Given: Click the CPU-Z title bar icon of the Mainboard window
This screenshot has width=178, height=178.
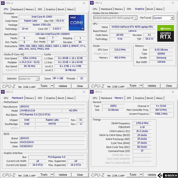Looking at the screenshot, I should tap(3, 92).
